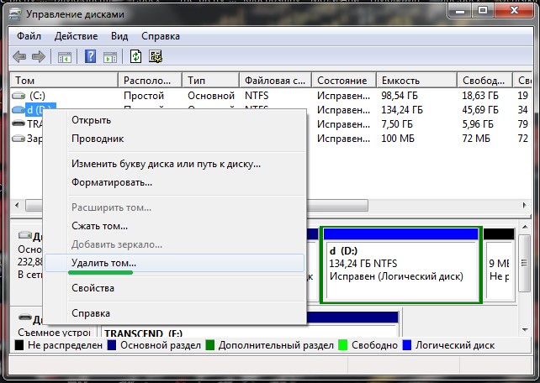Click the Disk Management title bar icon
This screenshot has width=540, height=383.
pyautogui.click(x=15, y=14)
